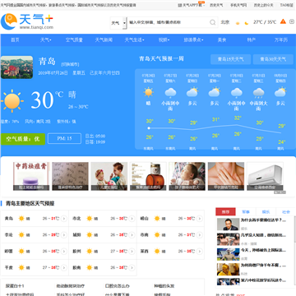Click the cloudy icon for 07月28日

tap(192, 92)
